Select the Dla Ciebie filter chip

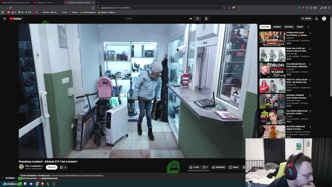click(289, 27)
